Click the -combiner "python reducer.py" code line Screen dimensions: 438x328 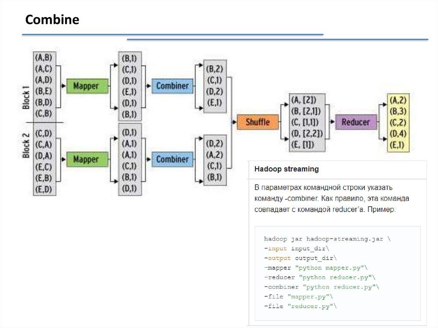321,287
